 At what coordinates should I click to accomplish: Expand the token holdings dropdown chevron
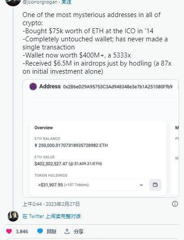click(141, 185)
